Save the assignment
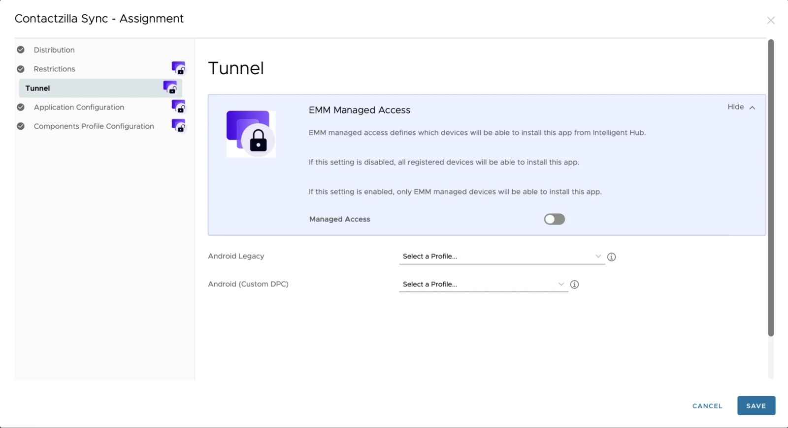The height and width of the screenshot is (428, 788). pos(756,406)
